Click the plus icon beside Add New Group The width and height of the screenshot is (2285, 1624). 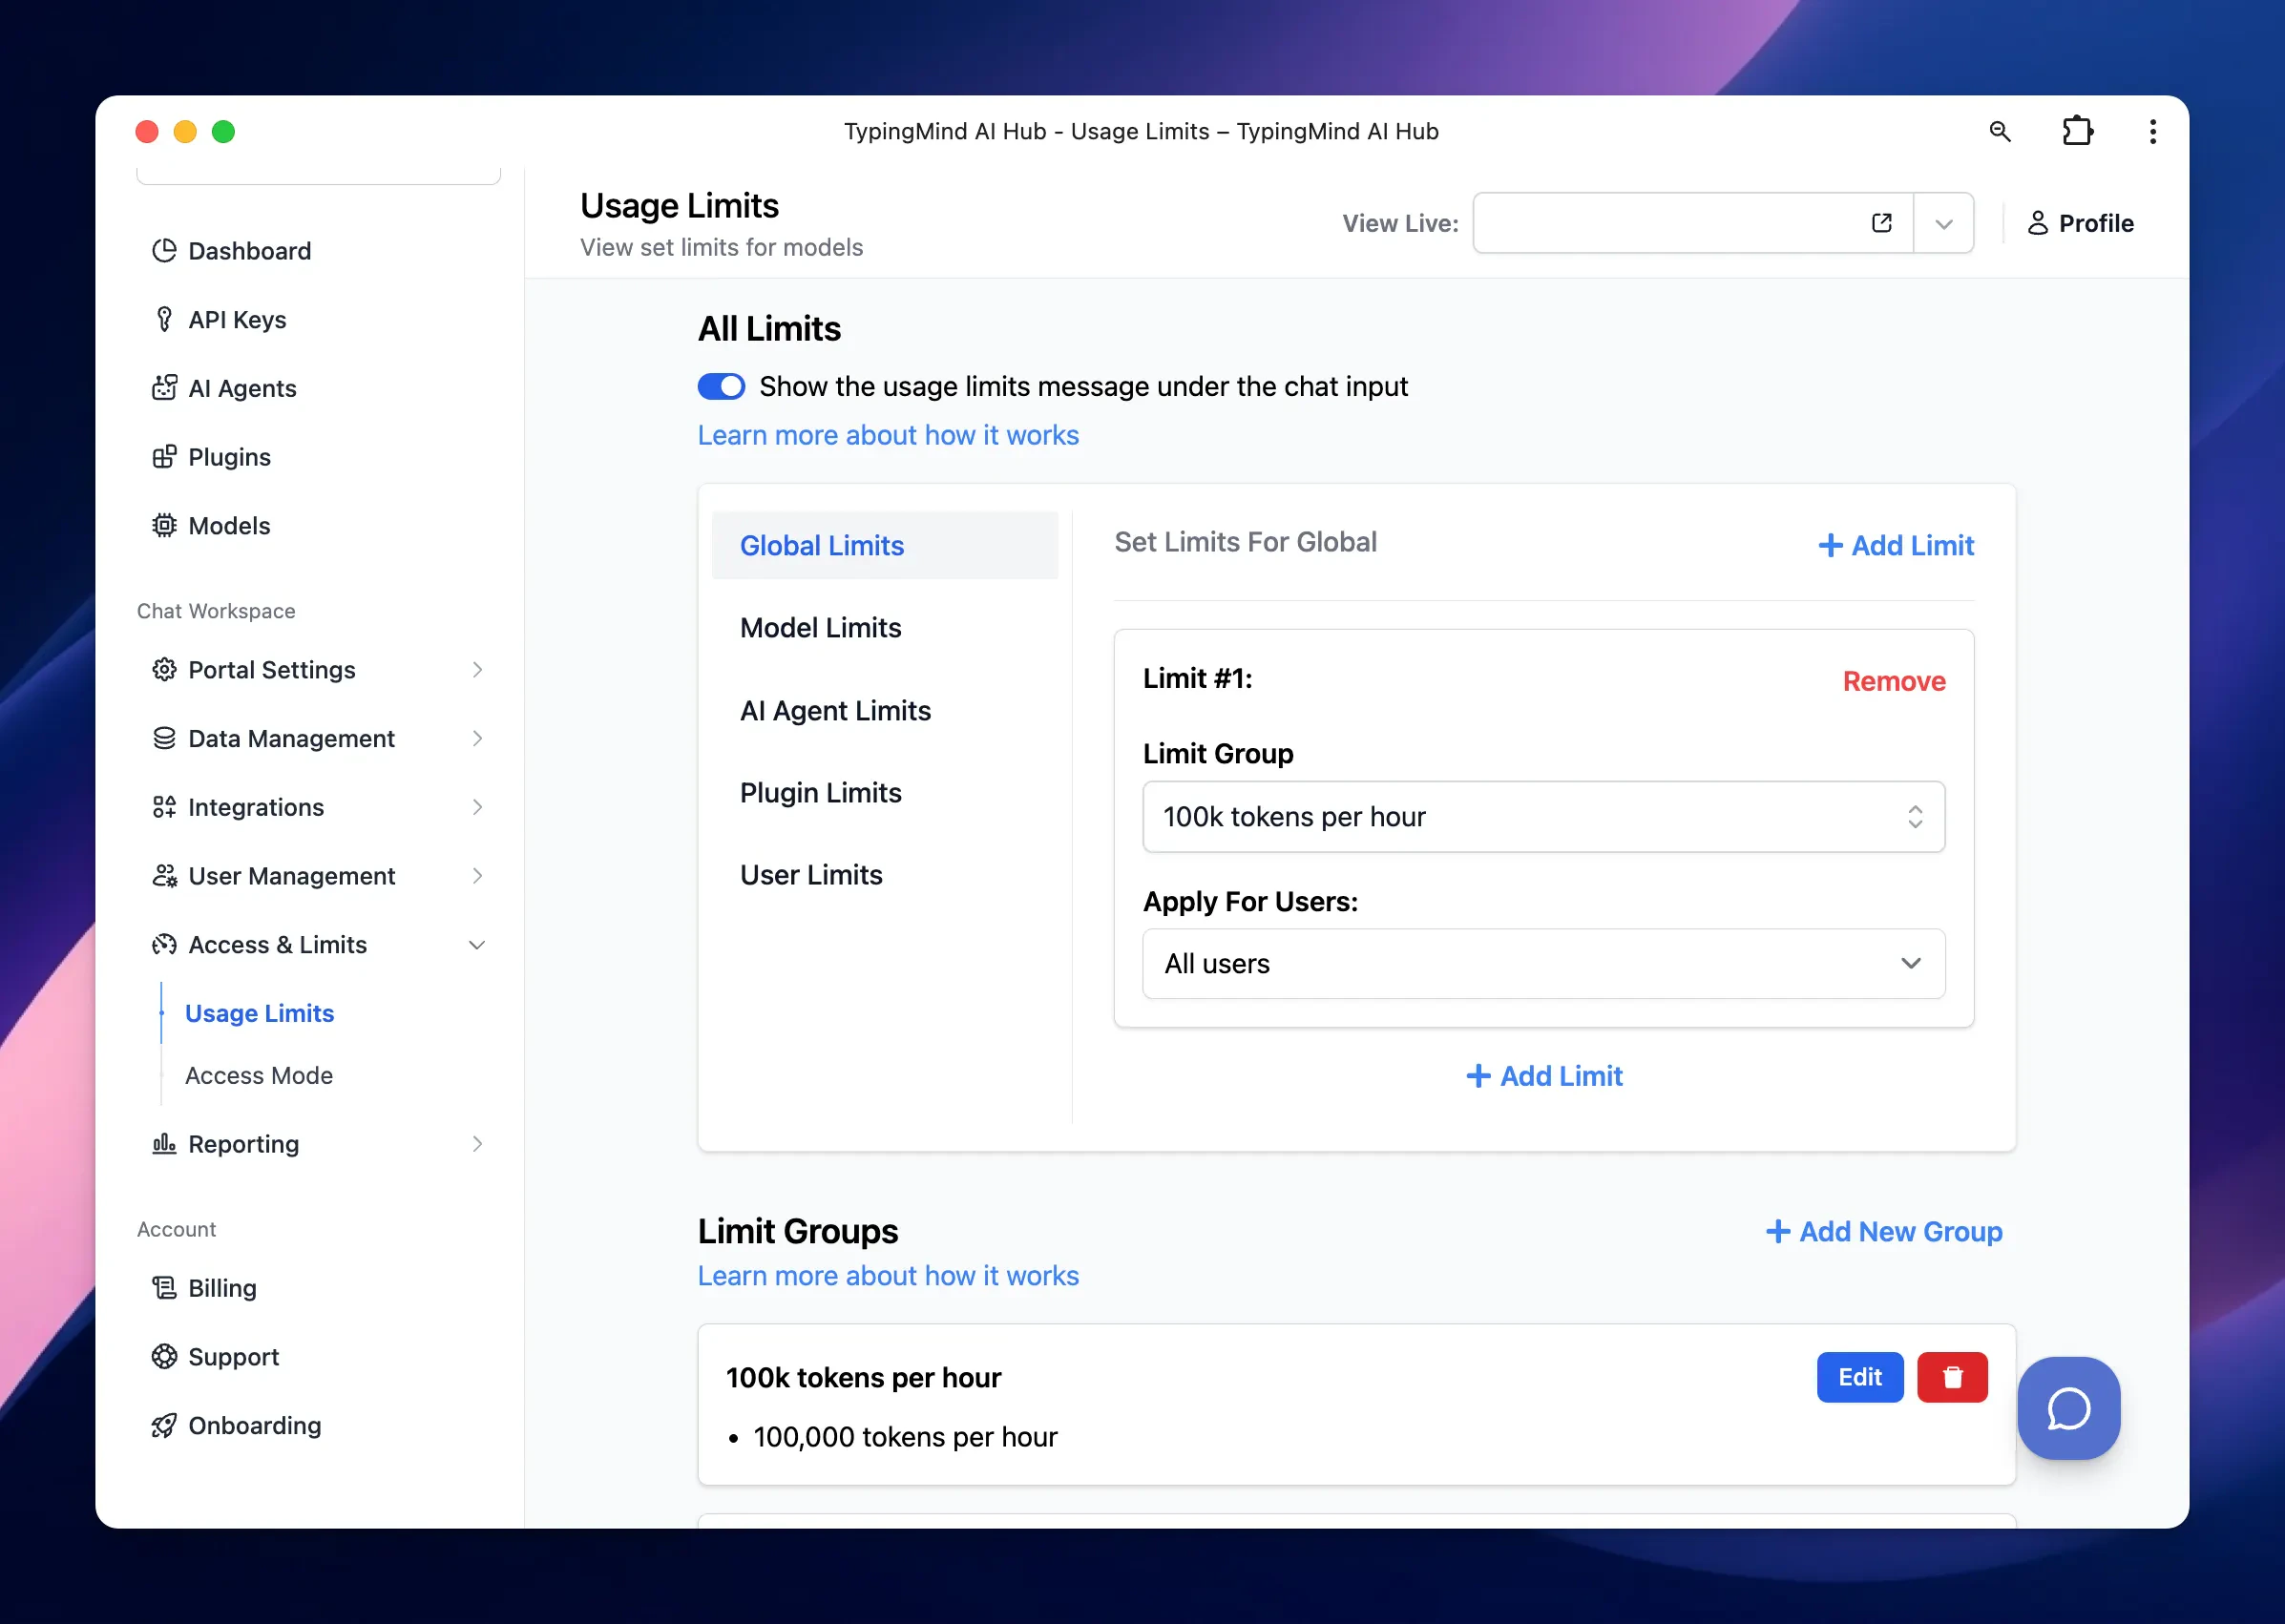pos(1778,1232)
